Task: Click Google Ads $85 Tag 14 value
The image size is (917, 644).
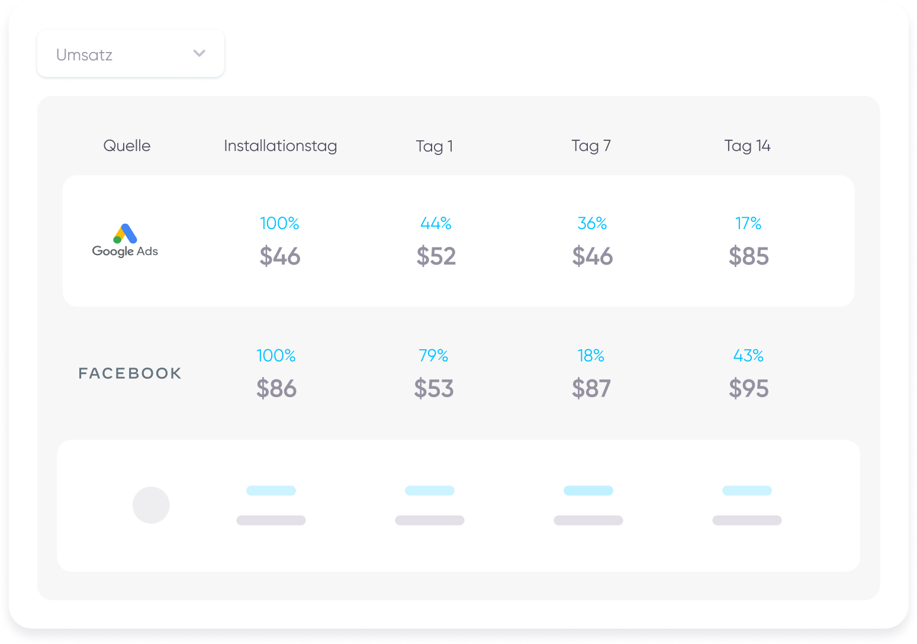Action: click(x=748, y=256)
